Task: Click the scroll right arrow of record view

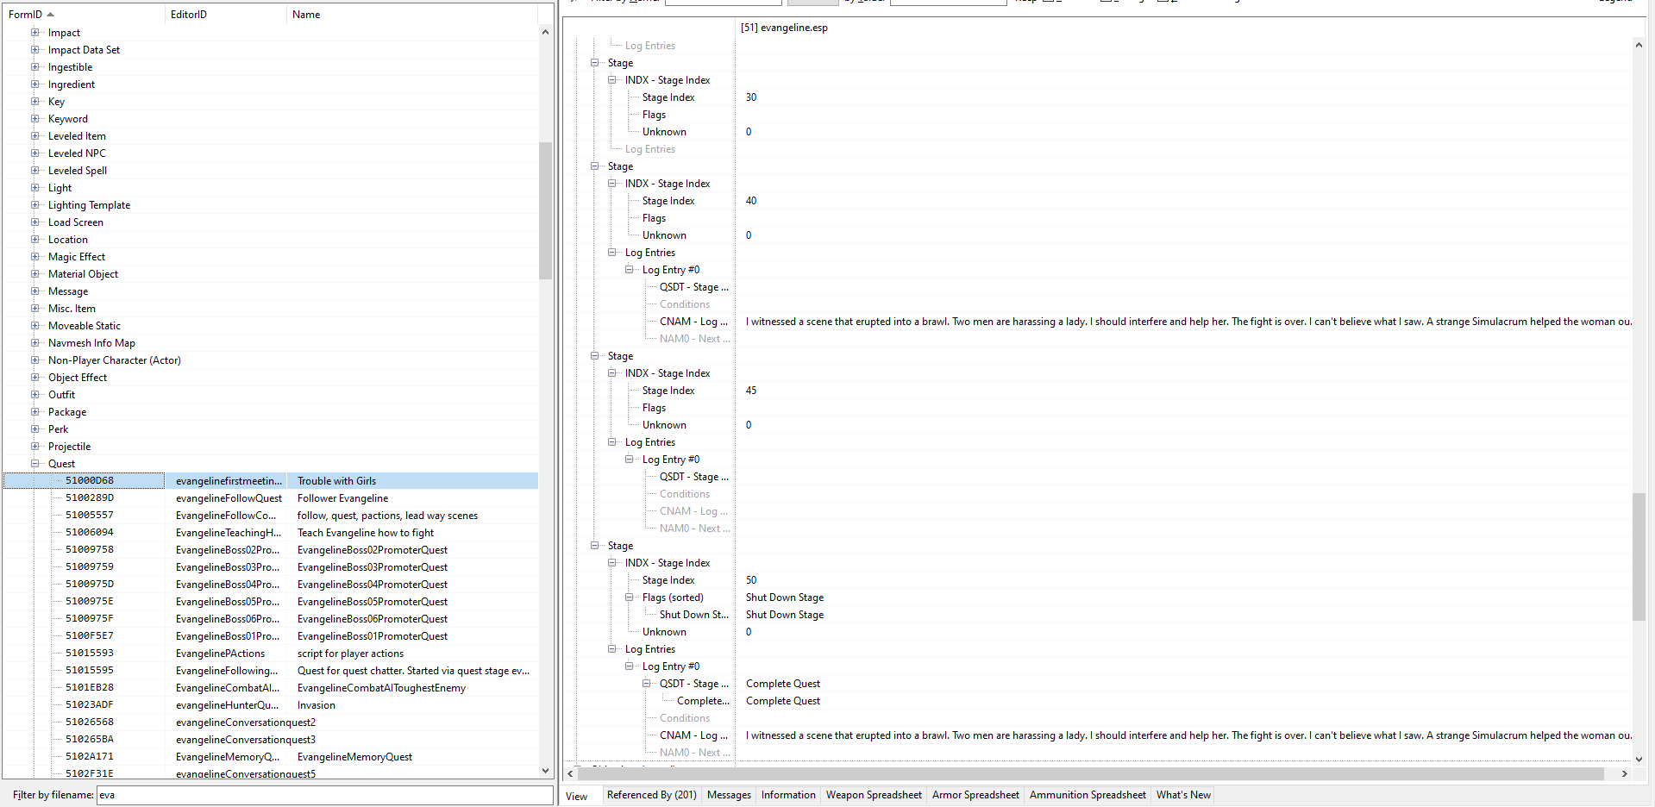Action: click(1625, 773)
